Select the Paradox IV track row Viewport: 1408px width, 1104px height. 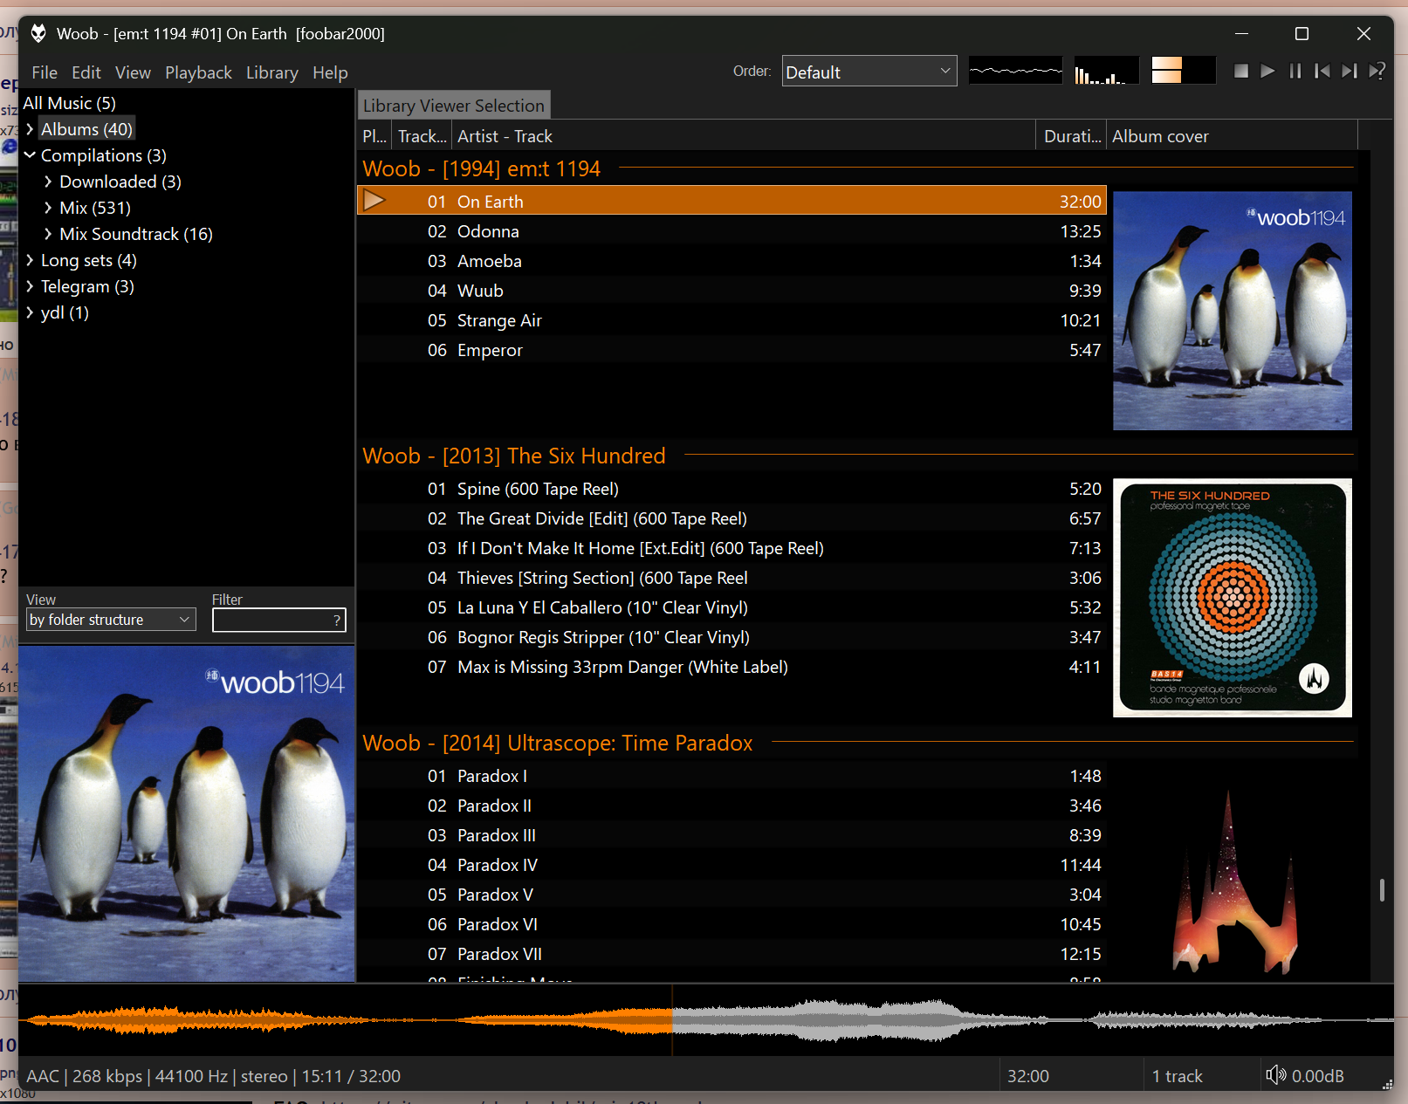[731, 865]
